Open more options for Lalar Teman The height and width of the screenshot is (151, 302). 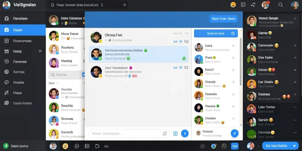[295, 107]
